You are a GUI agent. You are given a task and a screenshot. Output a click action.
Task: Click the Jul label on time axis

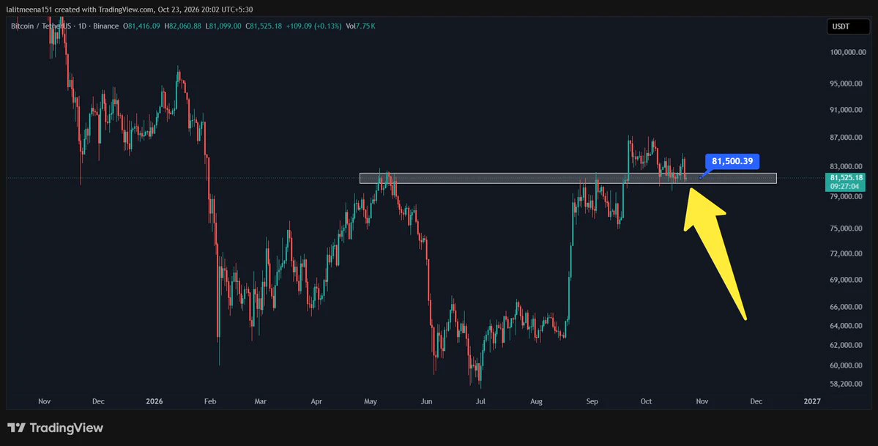click(480, 402)
